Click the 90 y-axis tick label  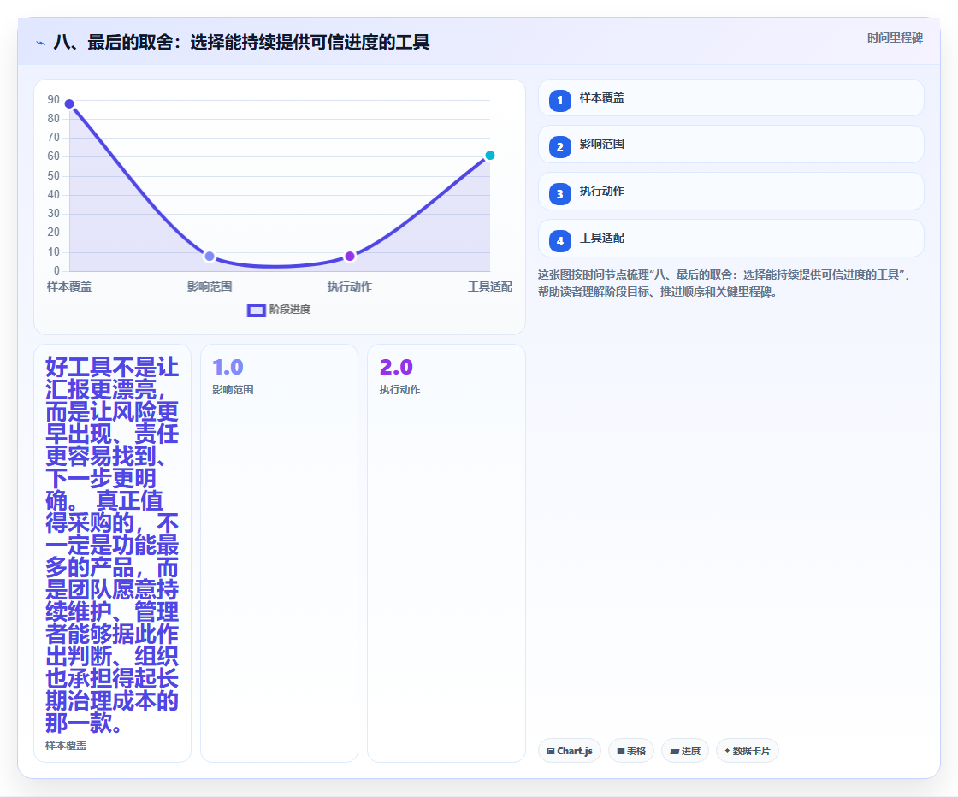(x=54, y=99)
